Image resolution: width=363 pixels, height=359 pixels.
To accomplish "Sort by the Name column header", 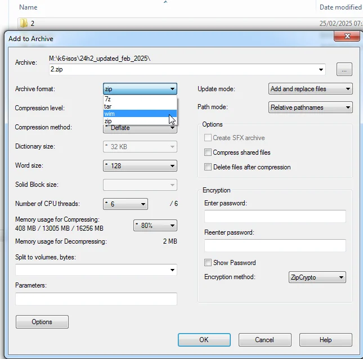I will (28, 7).
